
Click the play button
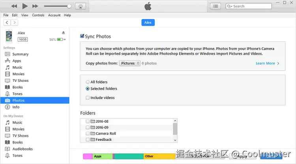pyautogui.click(x=25, y=6)
